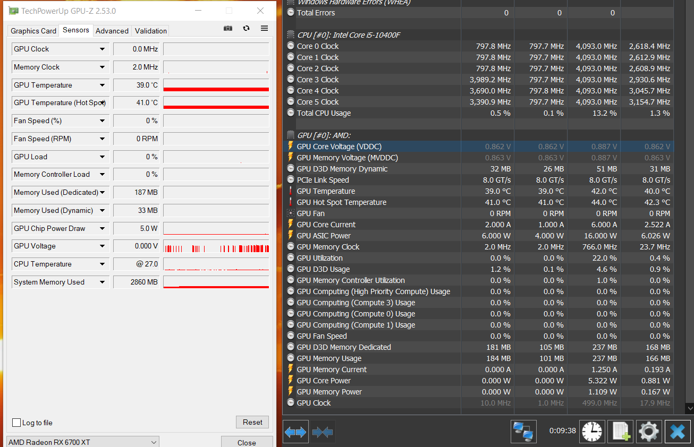
Task: Click the lightning icon beside GPU Memory Voltage (MVDDC)
Action: [291, 158]
